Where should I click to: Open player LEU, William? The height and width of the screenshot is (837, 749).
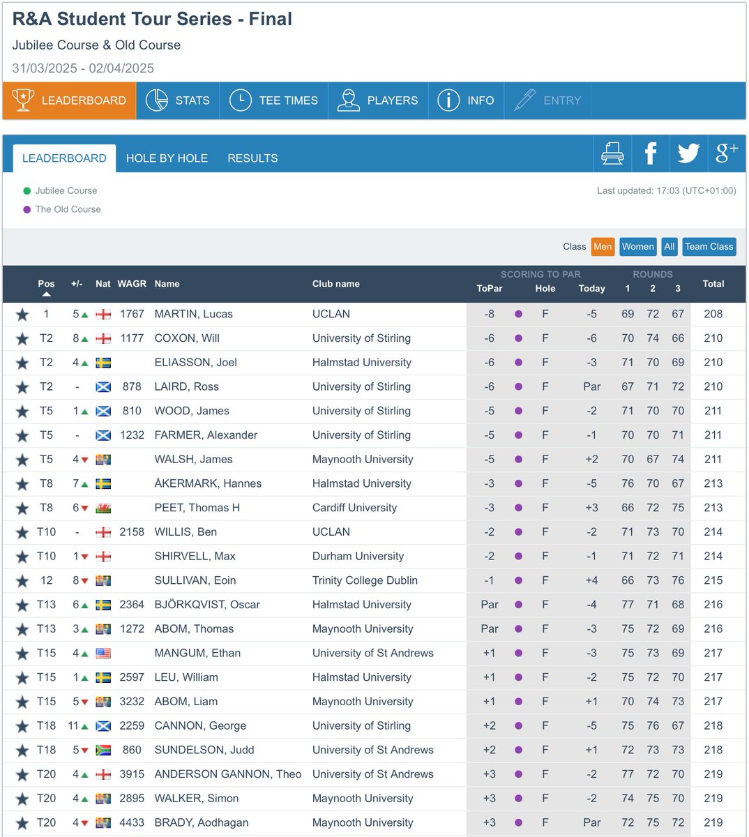click(x=186, y=677)
